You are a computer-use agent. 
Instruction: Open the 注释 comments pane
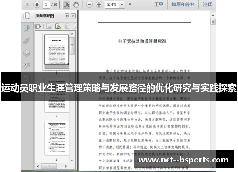208,4
